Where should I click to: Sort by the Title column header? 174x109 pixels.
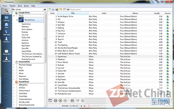coord(73,13)
